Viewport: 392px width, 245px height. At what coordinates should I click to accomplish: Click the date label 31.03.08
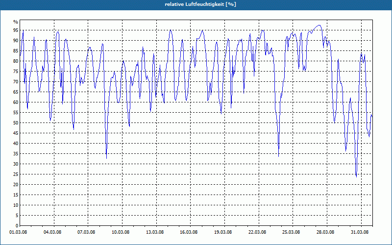click(x=360, y=232)
